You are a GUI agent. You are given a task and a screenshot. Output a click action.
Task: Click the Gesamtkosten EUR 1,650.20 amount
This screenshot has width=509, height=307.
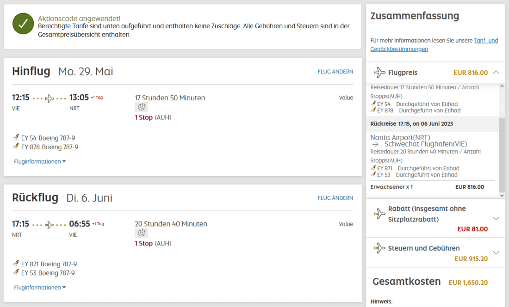(468, 282)
